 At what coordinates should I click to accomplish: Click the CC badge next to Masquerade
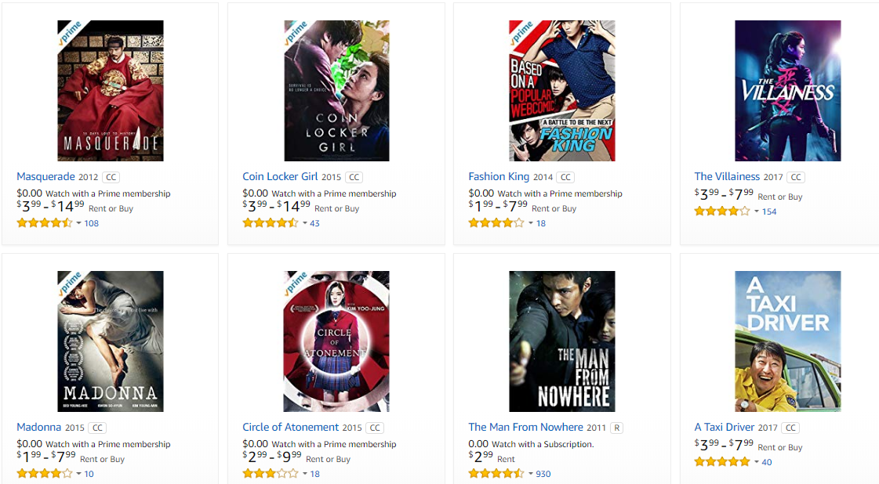[x=111, y=177]
